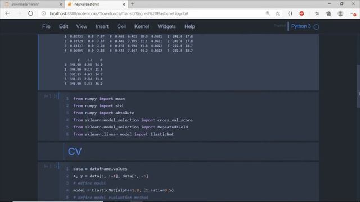
Task: Click the notebook vertical scrollbar thumb
Action: tap(358, 86)
